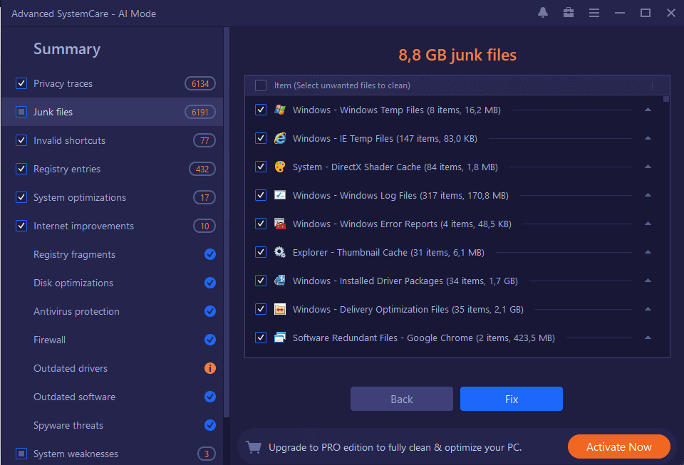Select System optimizations category
Viewport: 684px width, 465px height.
pyautogui.click(x=112, y=197)
